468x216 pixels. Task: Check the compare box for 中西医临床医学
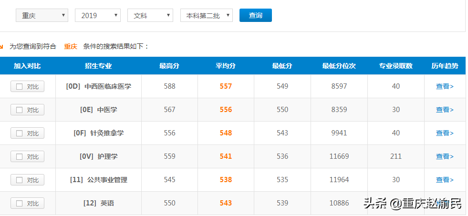tap(20, 87)
